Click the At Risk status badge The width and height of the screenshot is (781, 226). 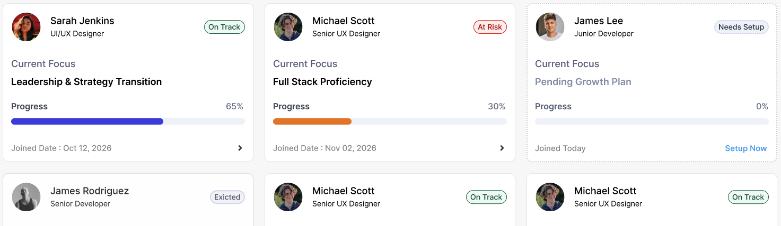point(490,27)
